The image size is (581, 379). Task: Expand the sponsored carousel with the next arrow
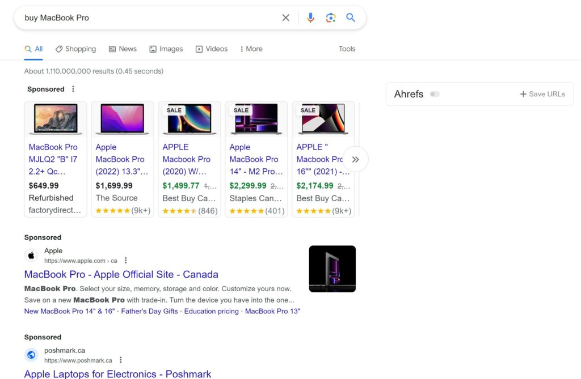[x=355, y=159]
